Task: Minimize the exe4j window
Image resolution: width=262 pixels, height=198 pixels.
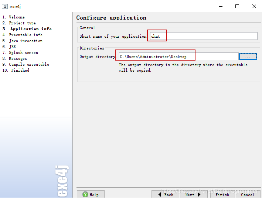Action: (221, 7)
